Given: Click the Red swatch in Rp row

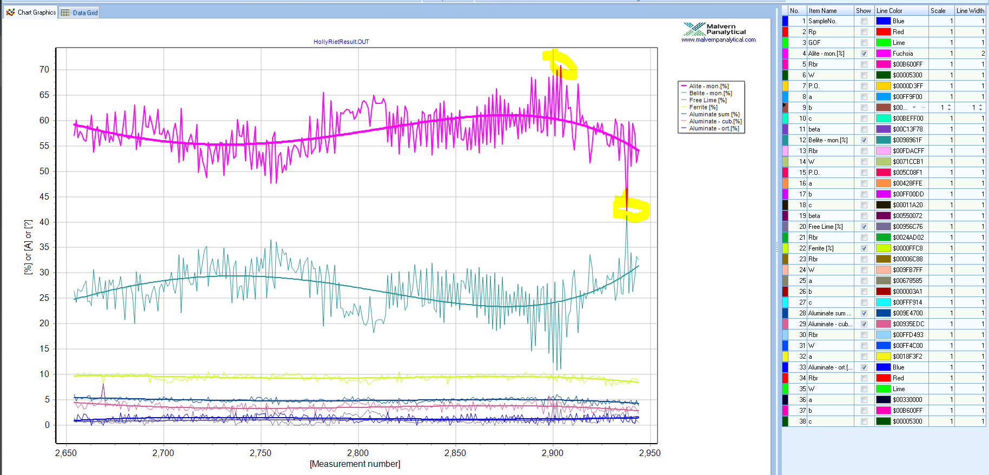Looking at the screenshot, I should pyautogui.click(x=884, y=32).
